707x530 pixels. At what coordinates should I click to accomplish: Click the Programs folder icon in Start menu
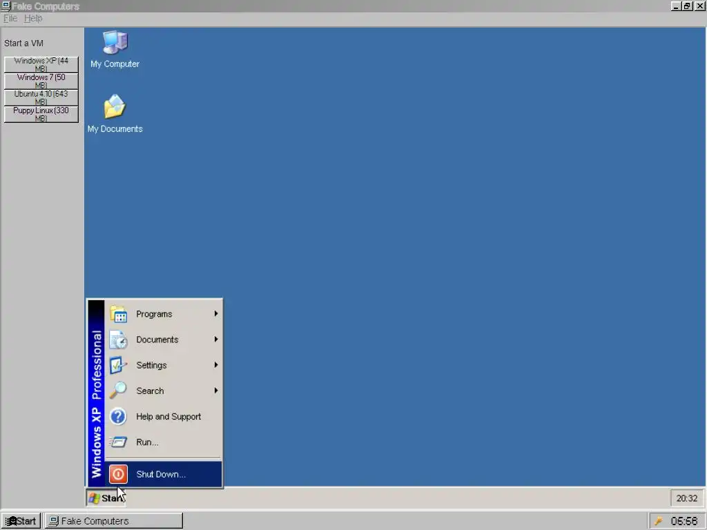(119, 314)
